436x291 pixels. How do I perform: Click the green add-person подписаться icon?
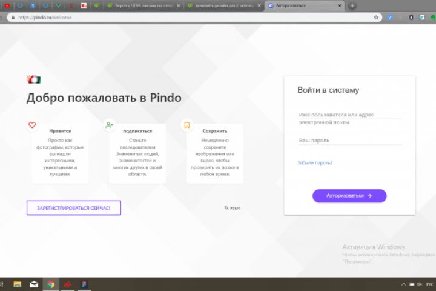click(109, 125)
